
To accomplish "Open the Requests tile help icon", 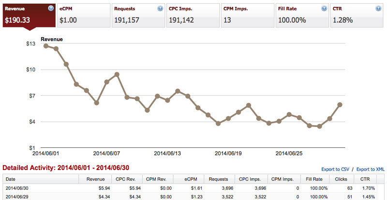I will click(x=160, y=8).
